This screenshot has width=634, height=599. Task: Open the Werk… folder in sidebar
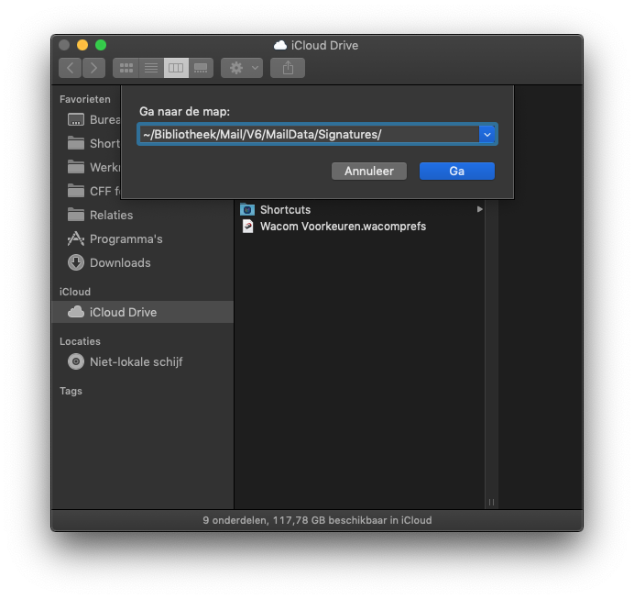pyautogui.click(x=93, y=167)
